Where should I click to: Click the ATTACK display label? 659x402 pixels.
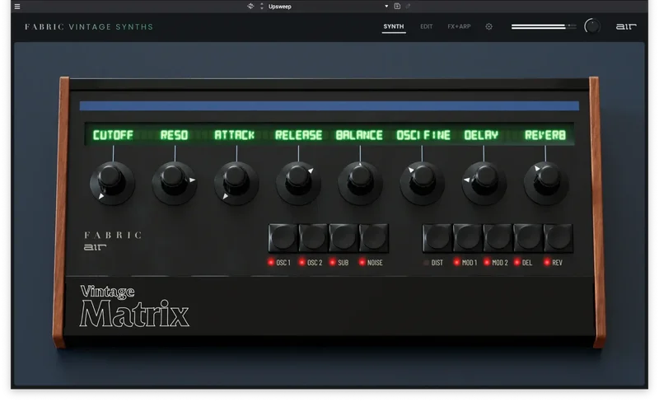[235, 135]
